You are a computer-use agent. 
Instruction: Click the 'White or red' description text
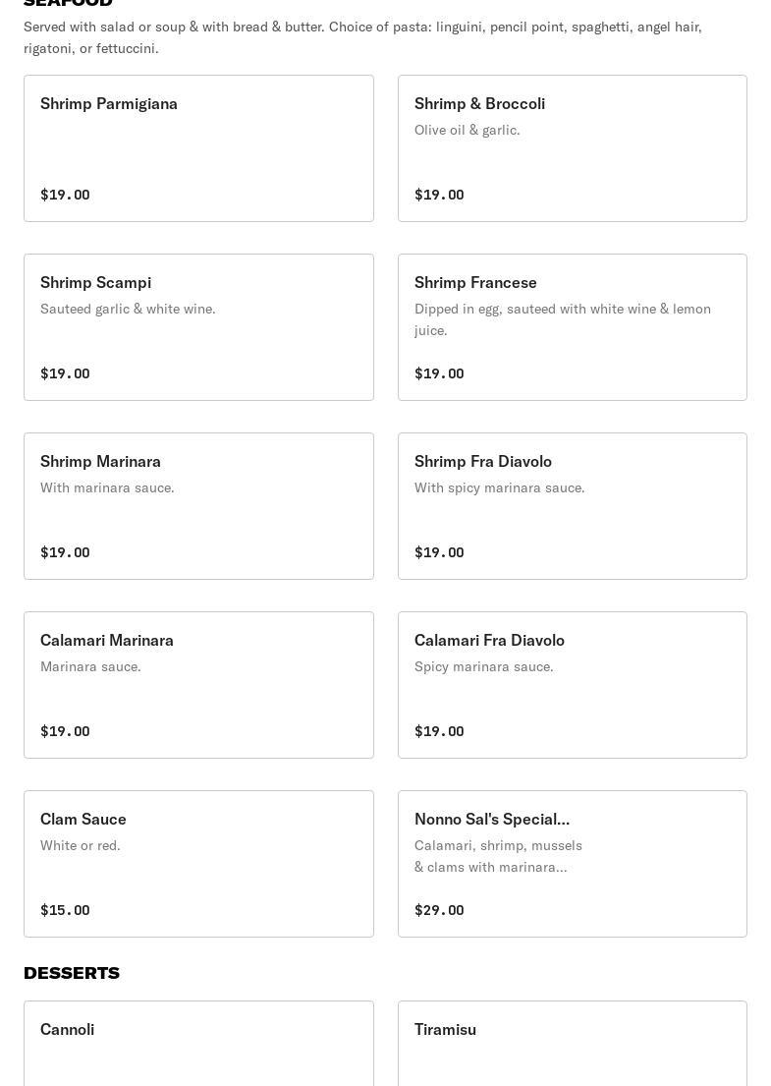(81, 845)
